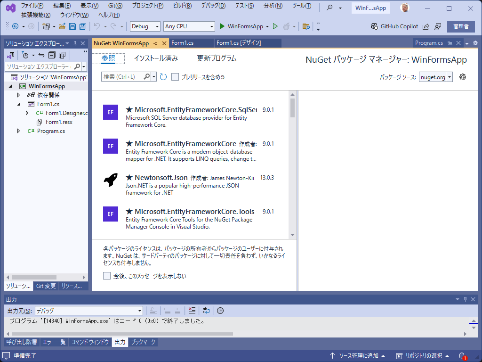Open the Git menu
The height and width of the screenshot is (362, 482).
pos(115,6)
